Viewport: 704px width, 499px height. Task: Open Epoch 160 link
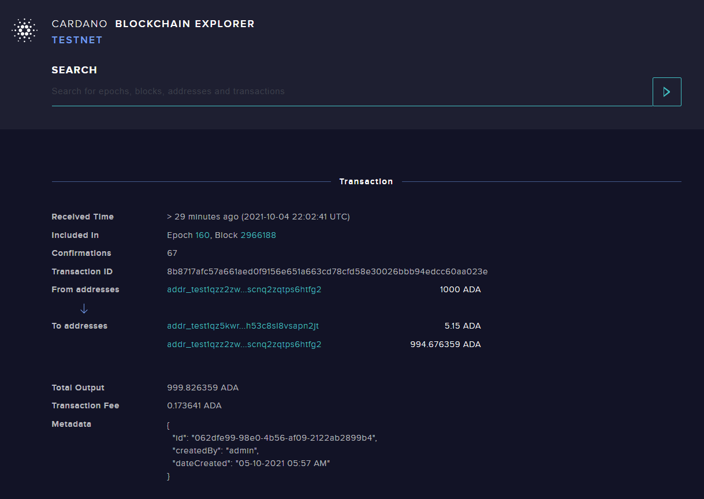[x=202, y=235]
